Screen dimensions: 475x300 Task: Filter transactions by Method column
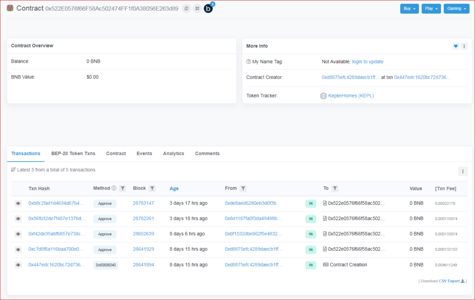(122, 189)
